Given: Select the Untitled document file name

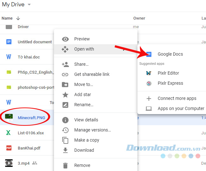Looking at the screenshot, I should (35, 42).
